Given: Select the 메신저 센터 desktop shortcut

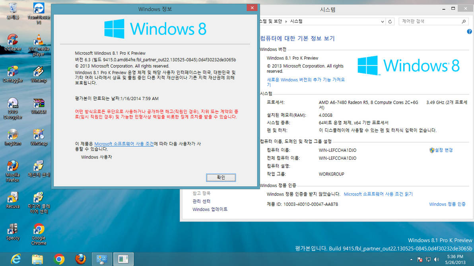Looking at the screenshot, I should 39,169.
